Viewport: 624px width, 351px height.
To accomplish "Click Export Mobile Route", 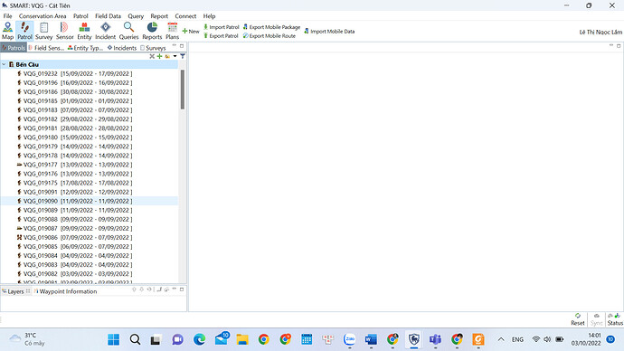I will [x=269, y=36].
